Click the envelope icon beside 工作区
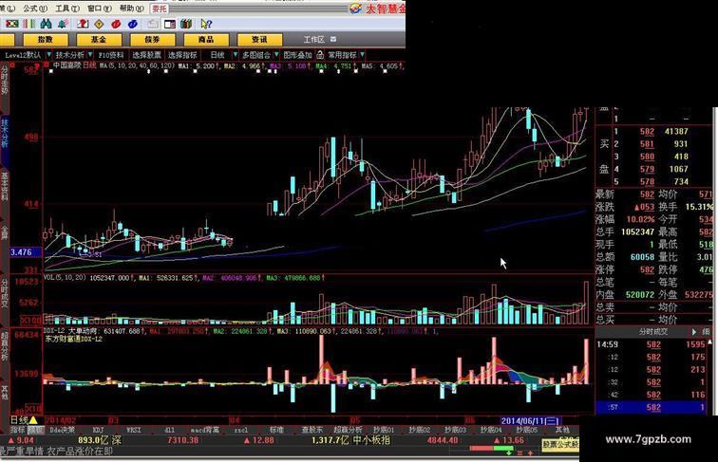The image size is (718, 462). 333,39
